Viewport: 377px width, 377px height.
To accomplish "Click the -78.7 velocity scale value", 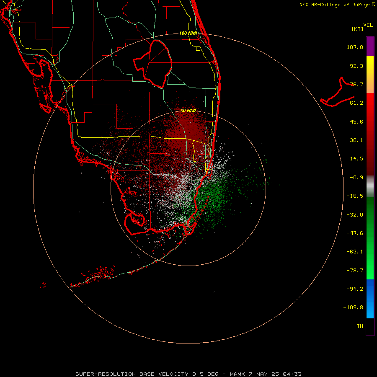I will (355, 271).
